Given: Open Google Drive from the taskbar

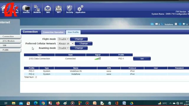Looking at the screenshot, I should click(132, 103).
